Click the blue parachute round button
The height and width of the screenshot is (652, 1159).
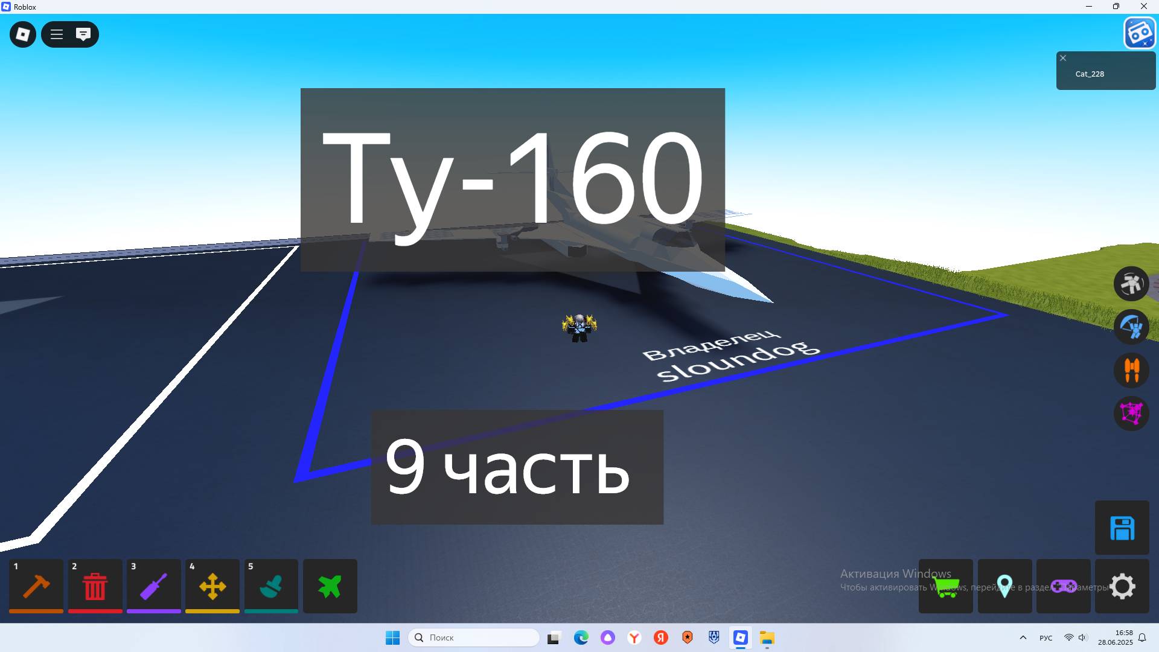click(x=1131, y=327)
